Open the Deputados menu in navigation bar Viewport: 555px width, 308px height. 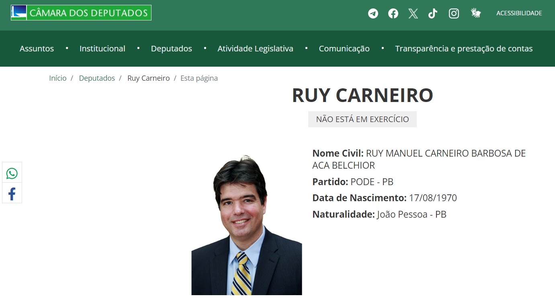(x=172, y=49)
